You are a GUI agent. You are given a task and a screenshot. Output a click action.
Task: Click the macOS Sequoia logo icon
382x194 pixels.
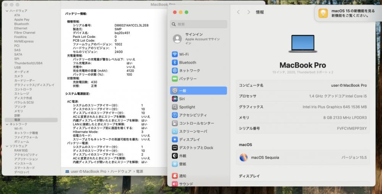pyautogui.click(x=243, y=157)
